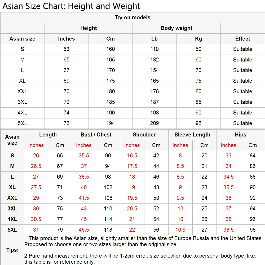The height and width of the screenshot is (265, 265).
Task: Click the 'Lb' weight column header
Action: point(154,39)
